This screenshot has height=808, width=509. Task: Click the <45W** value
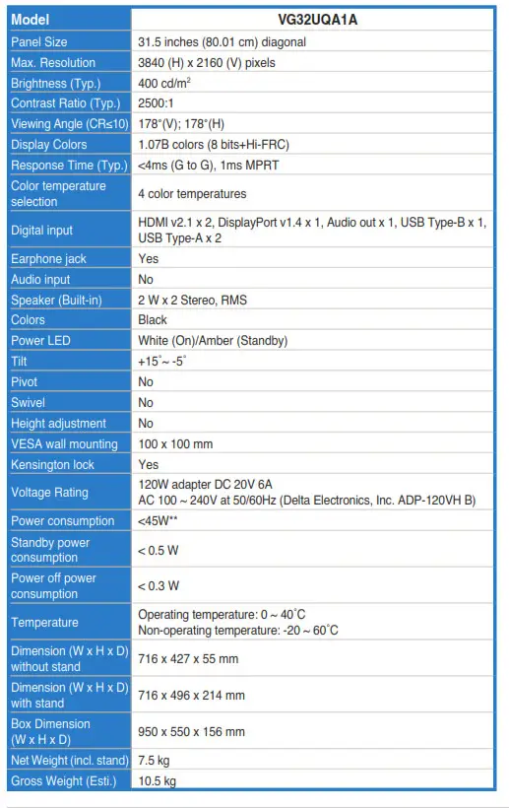pos(158,521)
